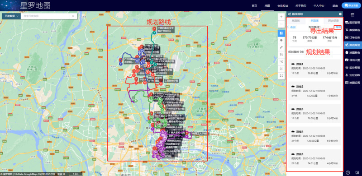The height and width of the screenshot is (176, 362).
Task: Click the info icon in 路线规划 header
Action: click(x=340, y=14)
